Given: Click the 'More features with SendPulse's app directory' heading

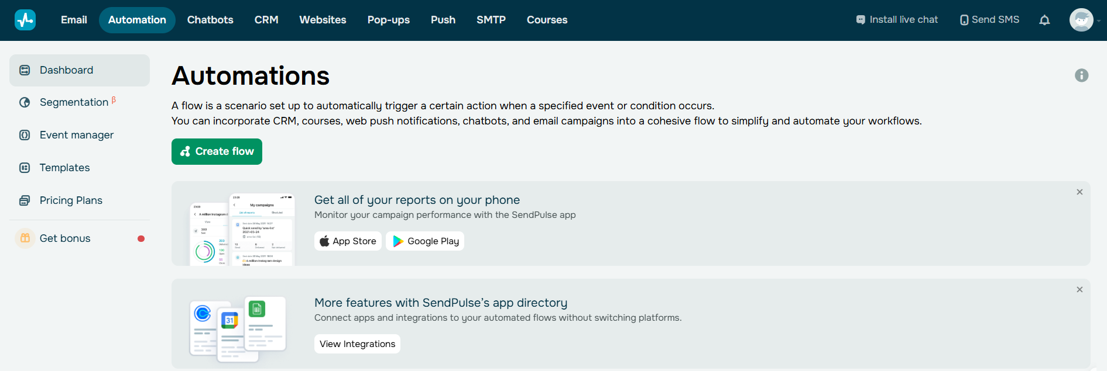Looking at the screenshot, I should pyautogui.click(x=441, y=303).
